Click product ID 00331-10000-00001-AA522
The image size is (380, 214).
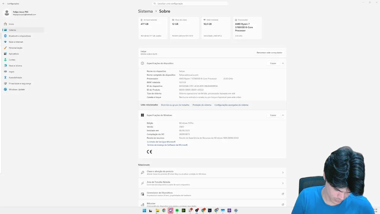coord(191,90)
